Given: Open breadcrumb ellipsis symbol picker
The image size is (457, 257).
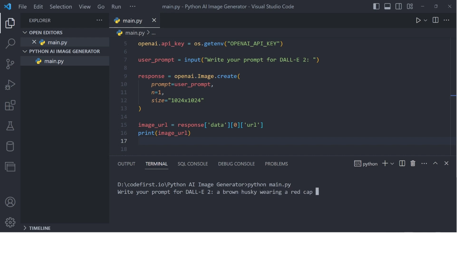Looking at the screenshot, I should [154, 33].
